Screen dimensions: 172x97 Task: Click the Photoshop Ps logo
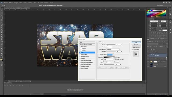pos(2,2)
